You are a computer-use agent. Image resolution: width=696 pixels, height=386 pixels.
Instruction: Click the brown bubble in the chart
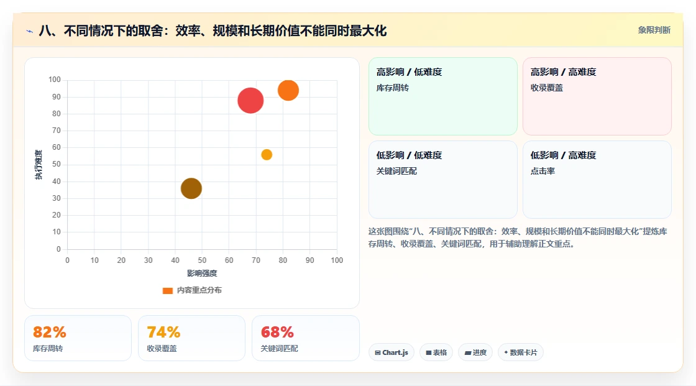(x=191, y=188)
